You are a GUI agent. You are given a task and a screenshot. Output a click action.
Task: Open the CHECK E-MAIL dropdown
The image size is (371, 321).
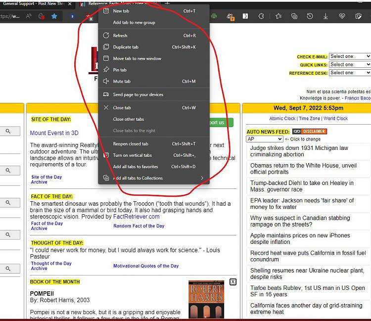click(x=350, y=56)
